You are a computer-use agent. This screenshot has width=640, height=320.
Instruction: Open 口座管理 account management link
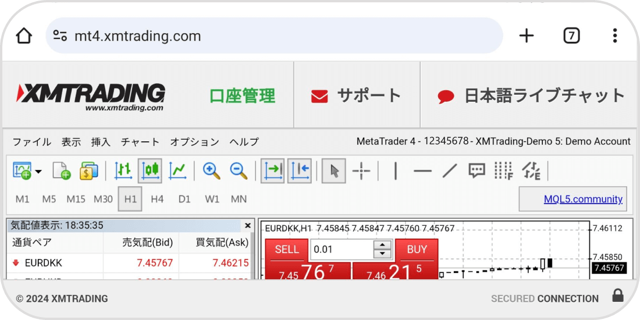tap(243, 96)
